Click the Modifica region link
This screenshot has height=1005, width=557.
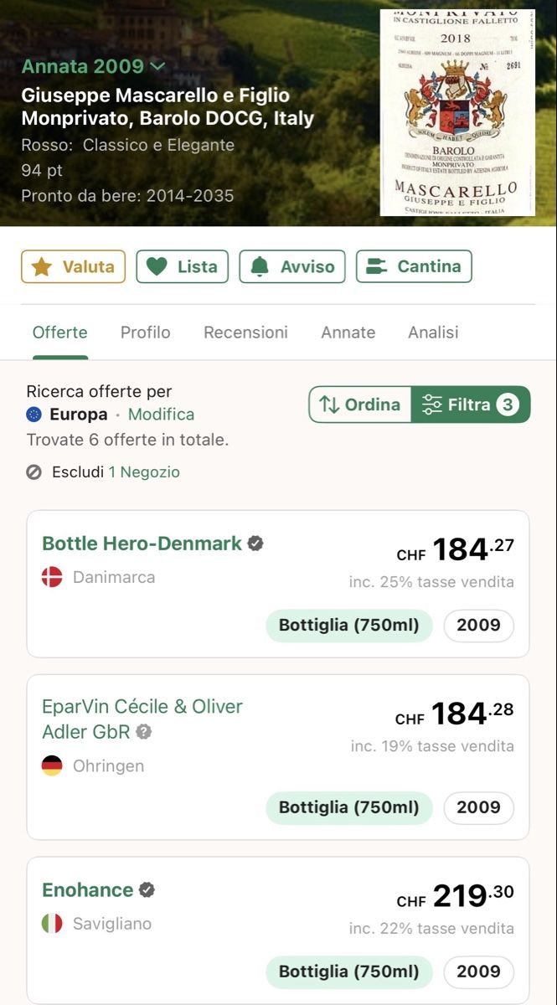pyautogui.click(x=161, y=415)
